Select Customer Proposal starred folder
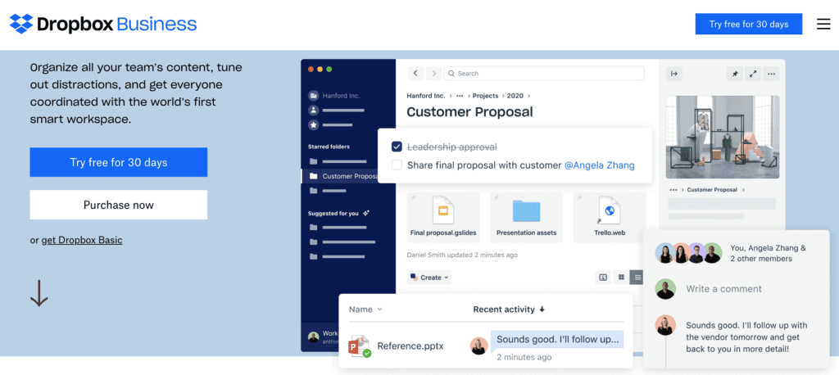Screen dimensions: 839x375 (344, 176)
